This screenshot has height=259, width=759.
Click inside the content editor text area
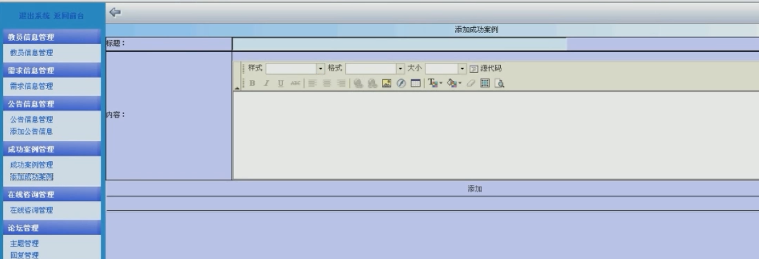click(495, 136)
